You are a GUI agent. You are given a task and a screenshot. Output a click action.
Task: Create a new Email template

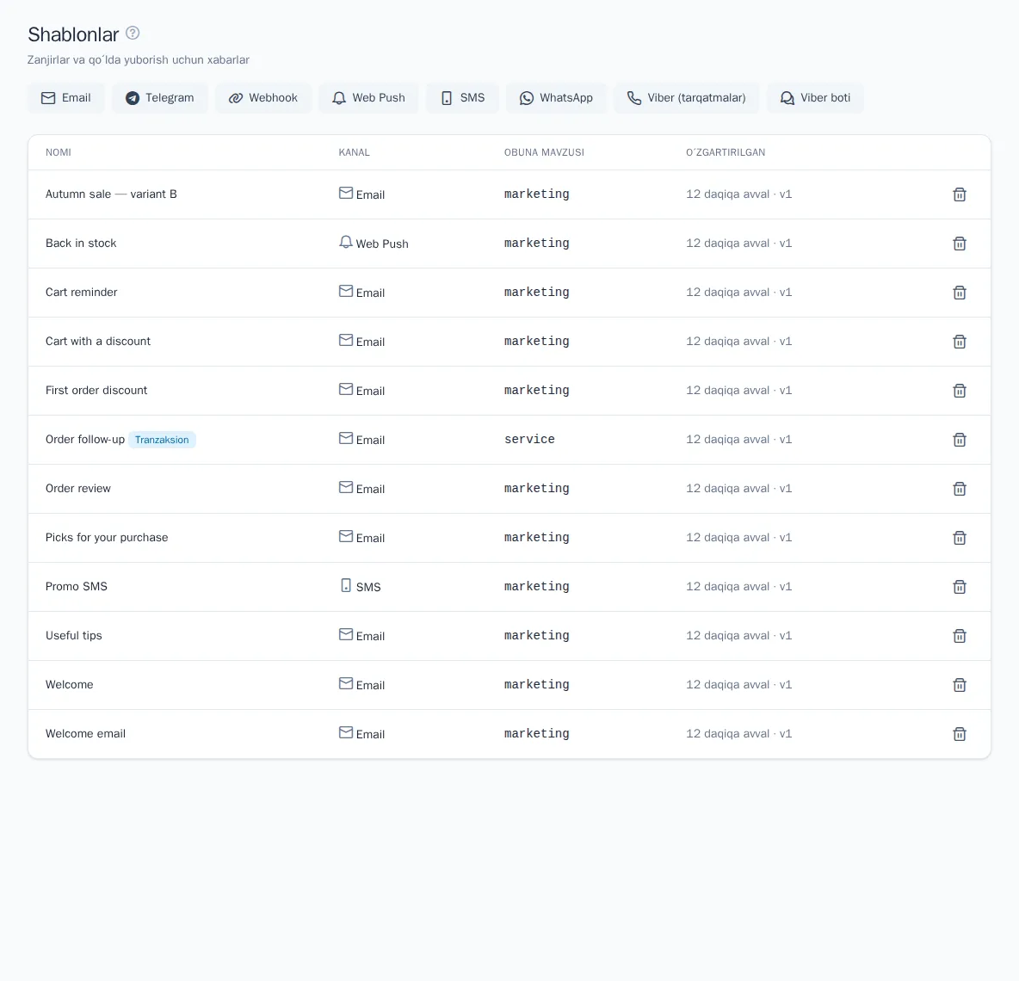[x=65, y=98]
